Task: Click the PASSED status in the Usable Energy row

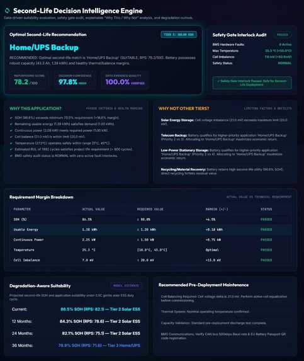Action: click(266, 229)
